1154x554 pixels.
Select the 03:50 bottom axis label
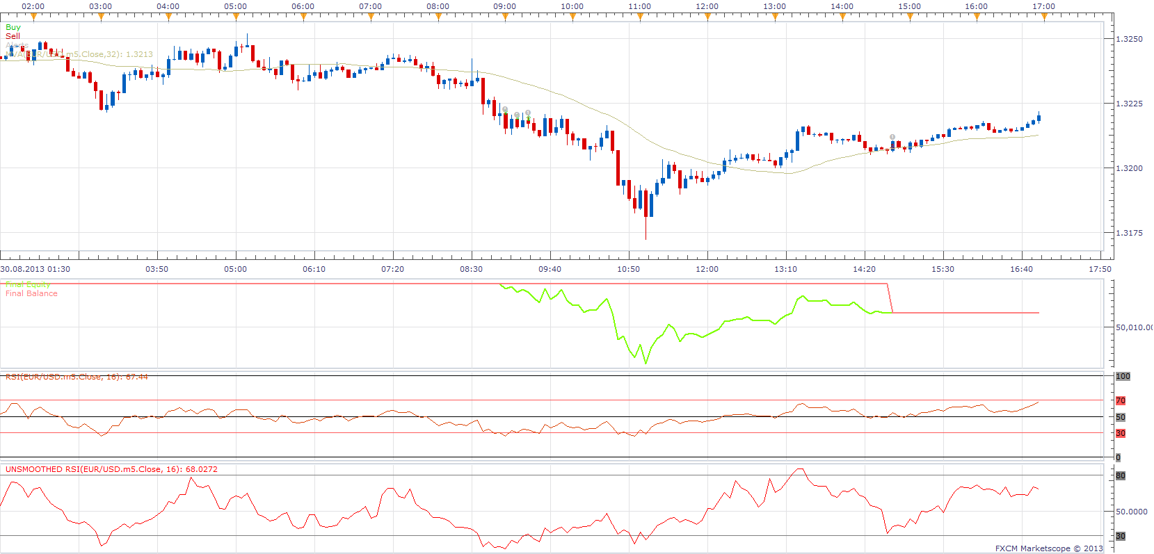point(157,269)
